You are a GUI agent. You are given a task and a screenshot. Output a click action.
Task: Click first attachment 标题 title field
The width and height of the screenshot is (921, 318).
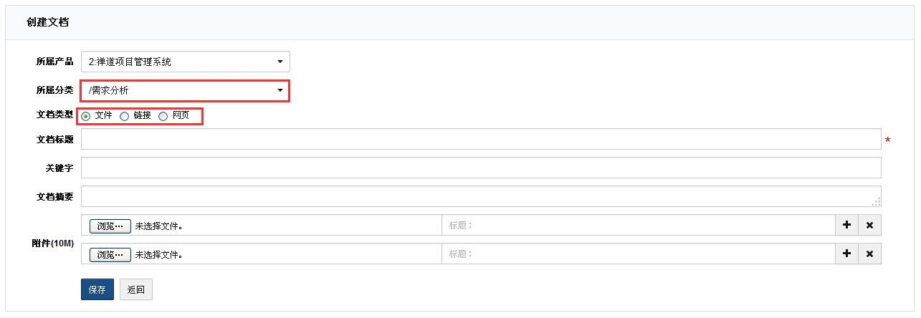(x=638, y=226)
